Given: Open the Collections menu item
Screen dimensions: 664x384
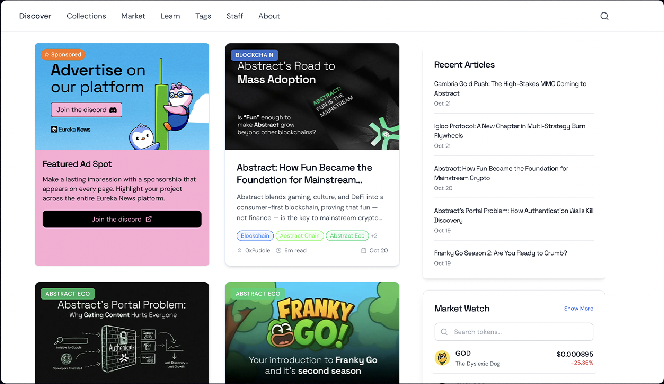Looking at the screenshot, I should 86,16.
